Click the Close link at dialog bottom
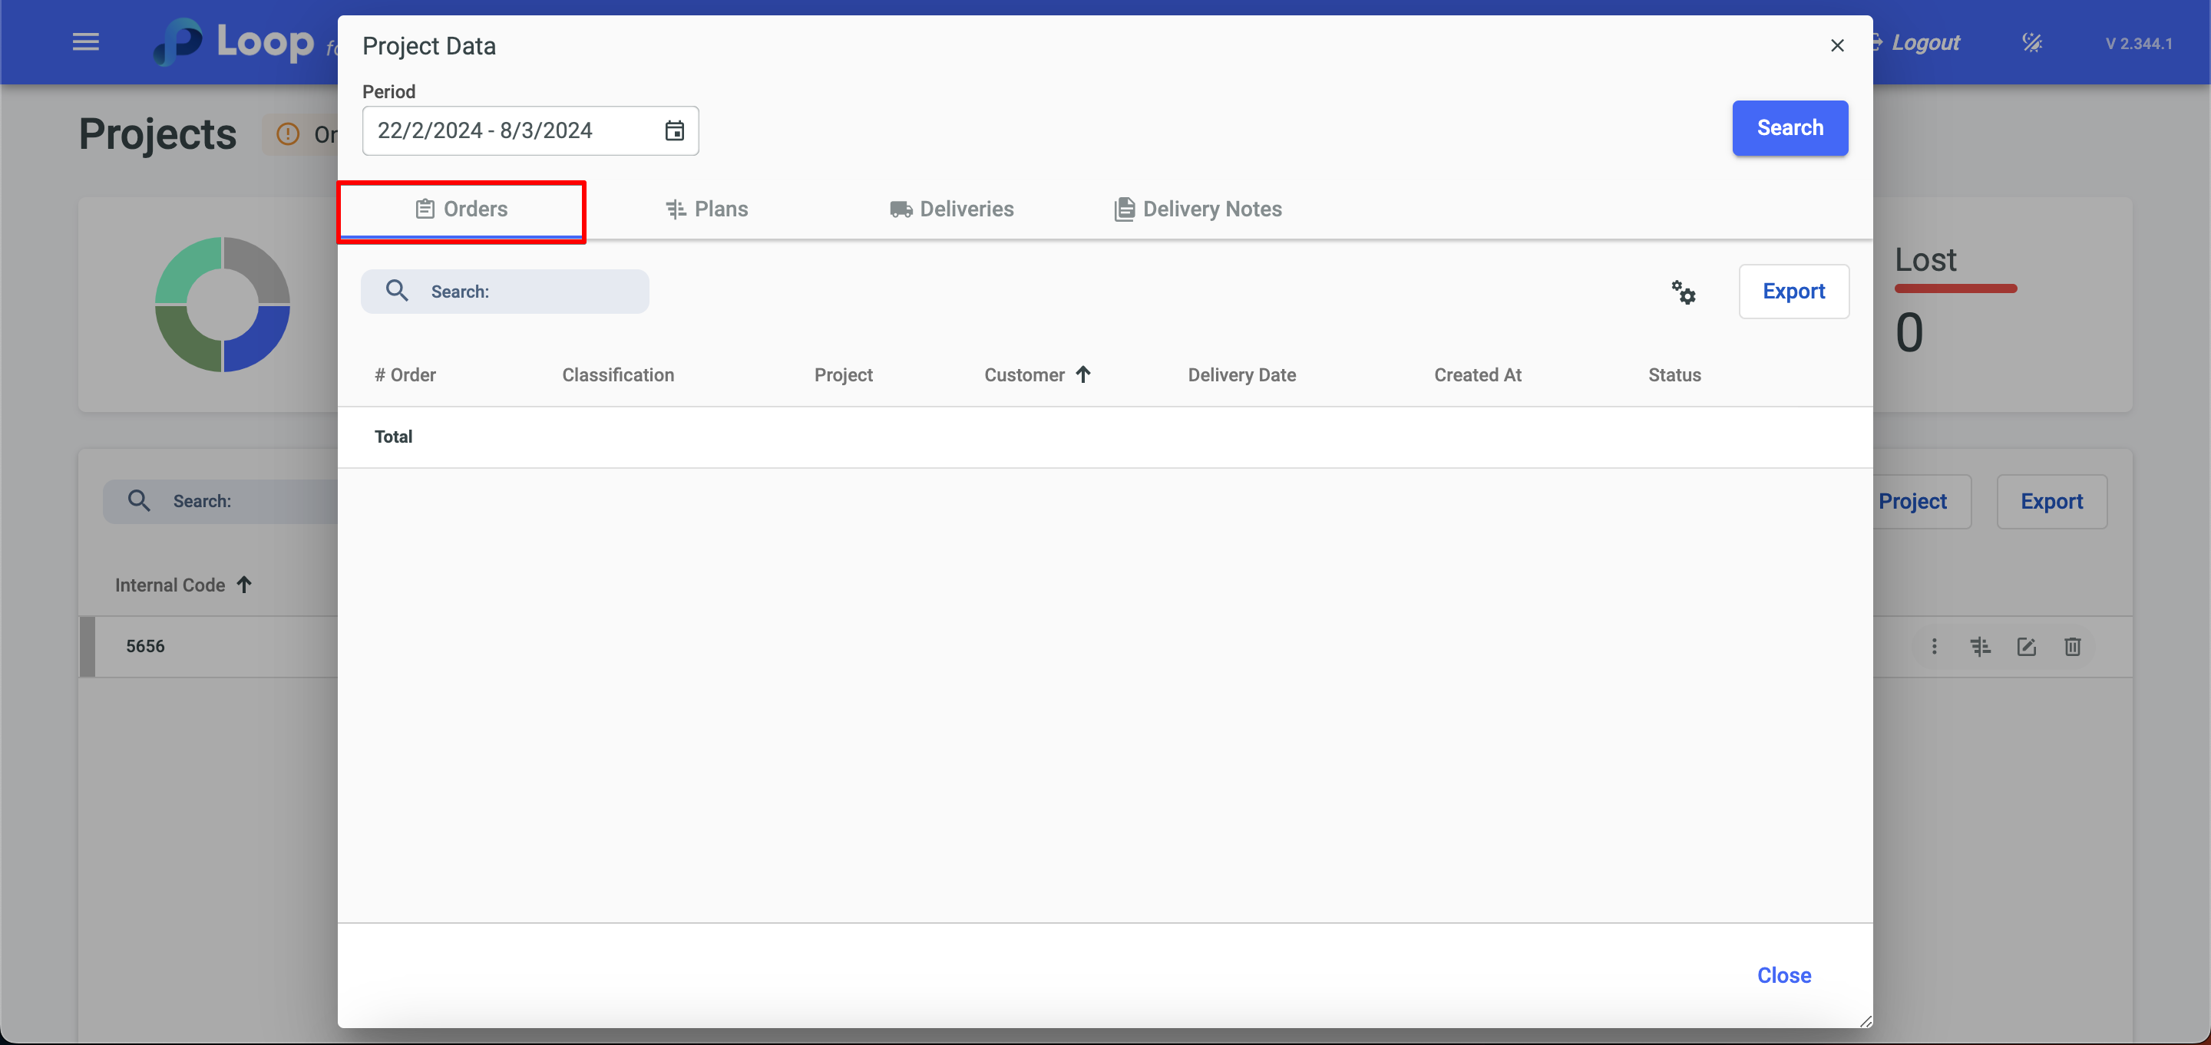This screenshot has width=2211, height=1045. click(x=1783, y=975)
